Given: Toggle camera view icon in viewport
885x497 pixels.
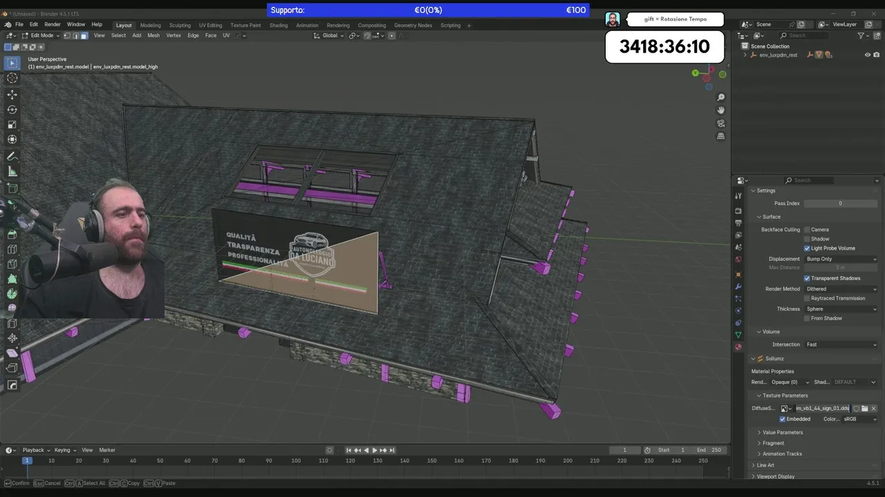Looking at the screenshot, I should point(720,124).
